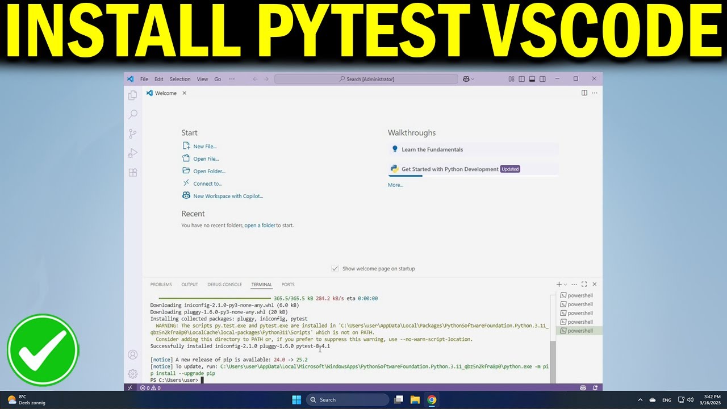This screenshot has height=409, width=727.
Task: Click the terminal vertical scrollbar thumb
Action: [553, 362]
